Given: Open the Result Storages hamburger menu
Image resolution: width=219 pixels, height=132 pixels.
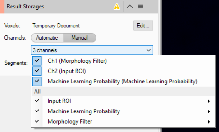Looking at the screenshot, I should [141, 7].
